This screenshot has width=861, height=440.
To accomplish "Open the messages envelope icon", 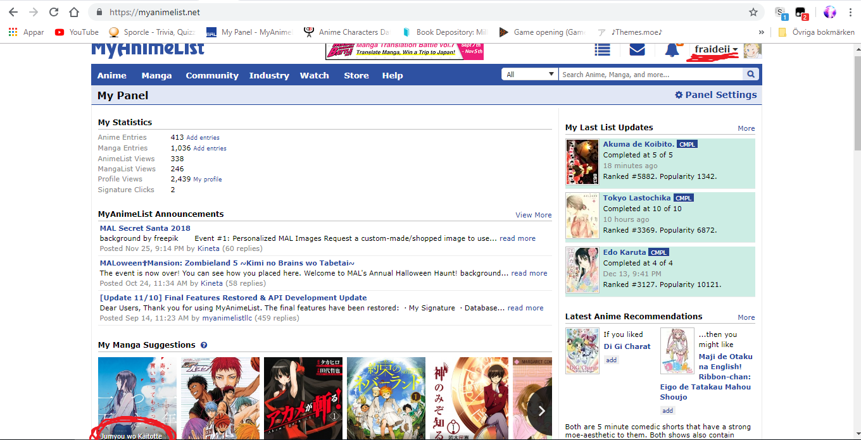I will (637, 50).
